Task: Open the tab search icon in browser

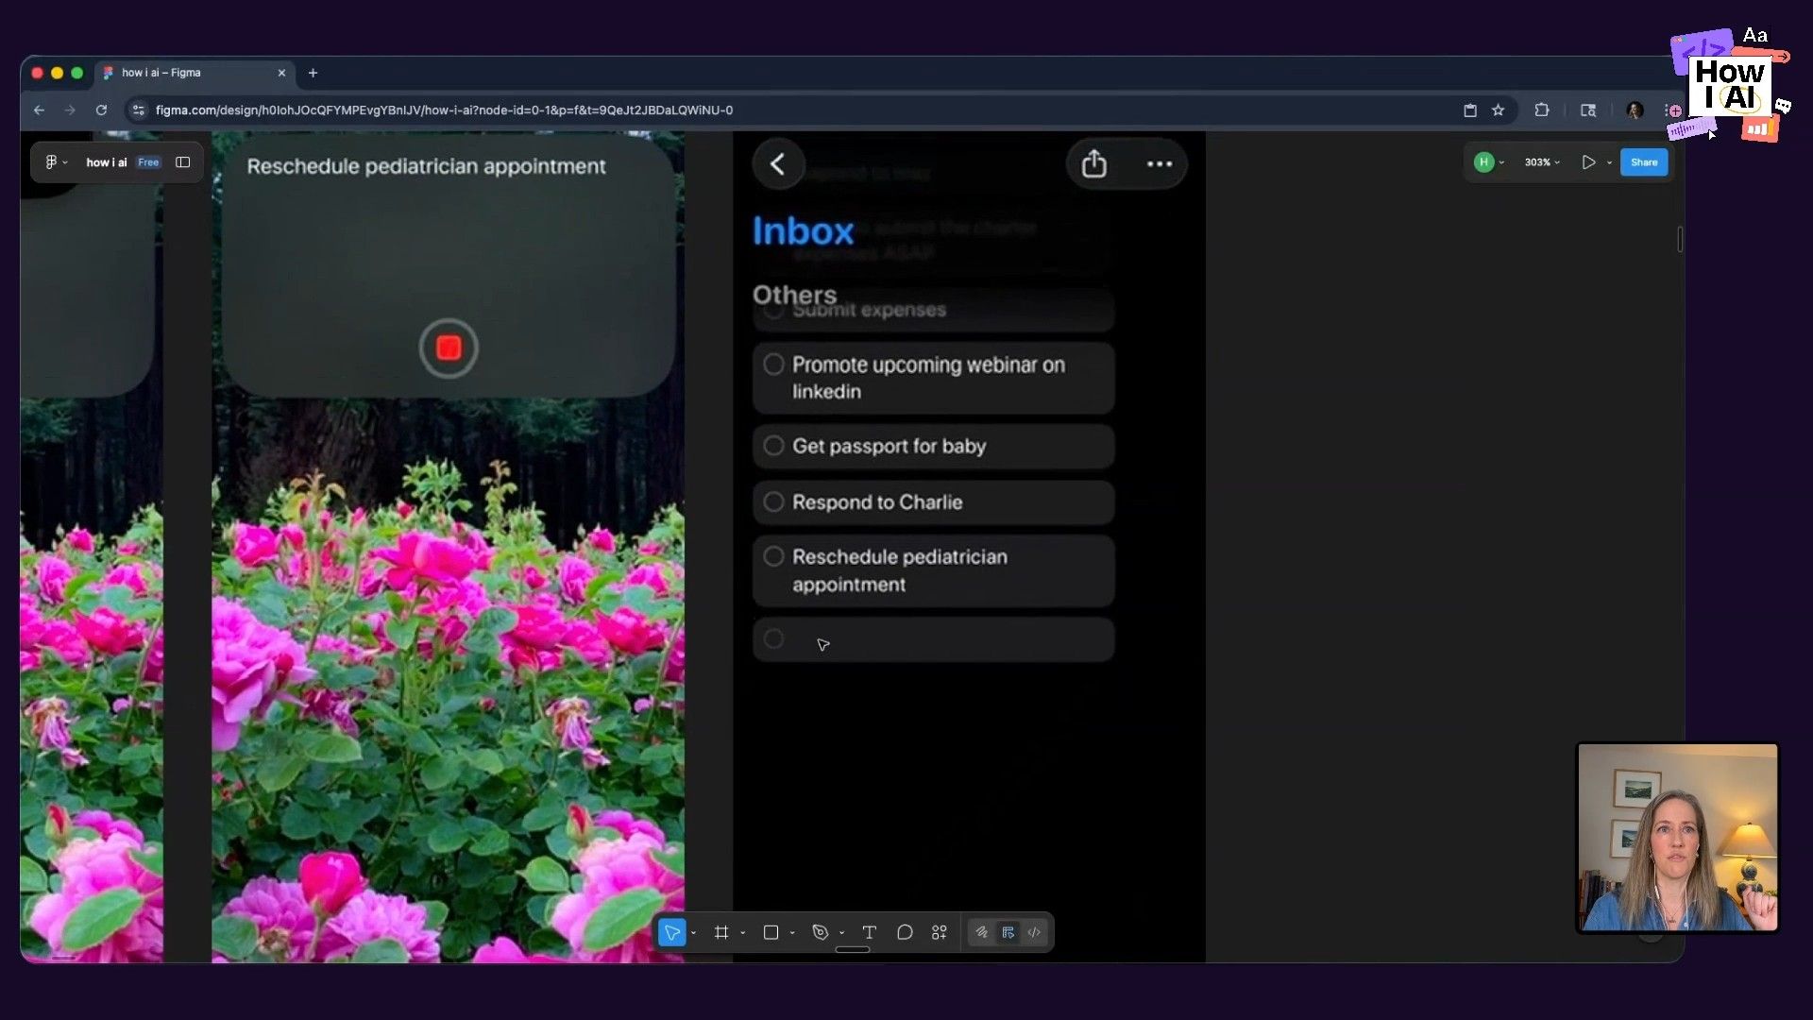Action: (x=1588, y=110)
